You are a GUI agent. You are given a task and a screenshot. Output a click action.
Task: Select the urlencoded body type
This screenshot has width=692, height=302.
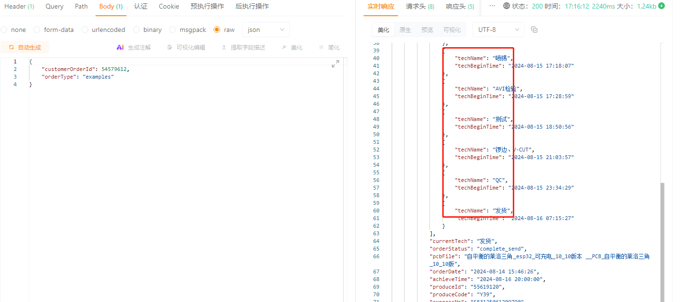[85, 30]
